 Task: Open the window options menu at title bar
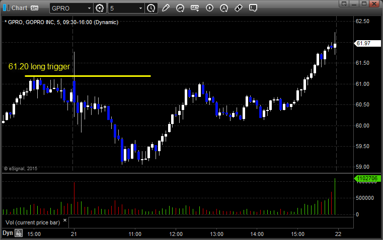[x=344, y=4]
